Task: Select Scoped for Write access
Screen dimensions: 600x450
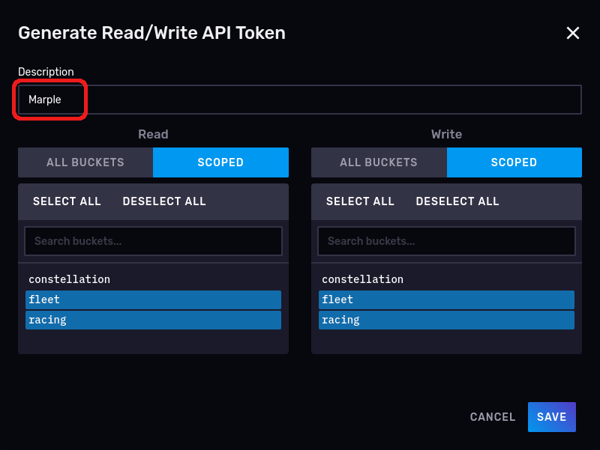Action: coord(514,162)
